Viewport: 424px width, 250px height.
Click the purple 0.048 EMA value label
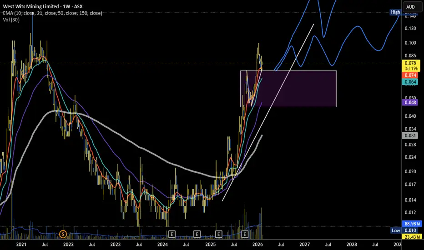pyautogui.click(x=410, y=102)
